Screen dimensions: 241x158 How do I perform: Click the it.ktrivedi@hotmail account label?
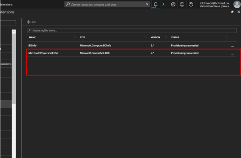tap(215, 3)
